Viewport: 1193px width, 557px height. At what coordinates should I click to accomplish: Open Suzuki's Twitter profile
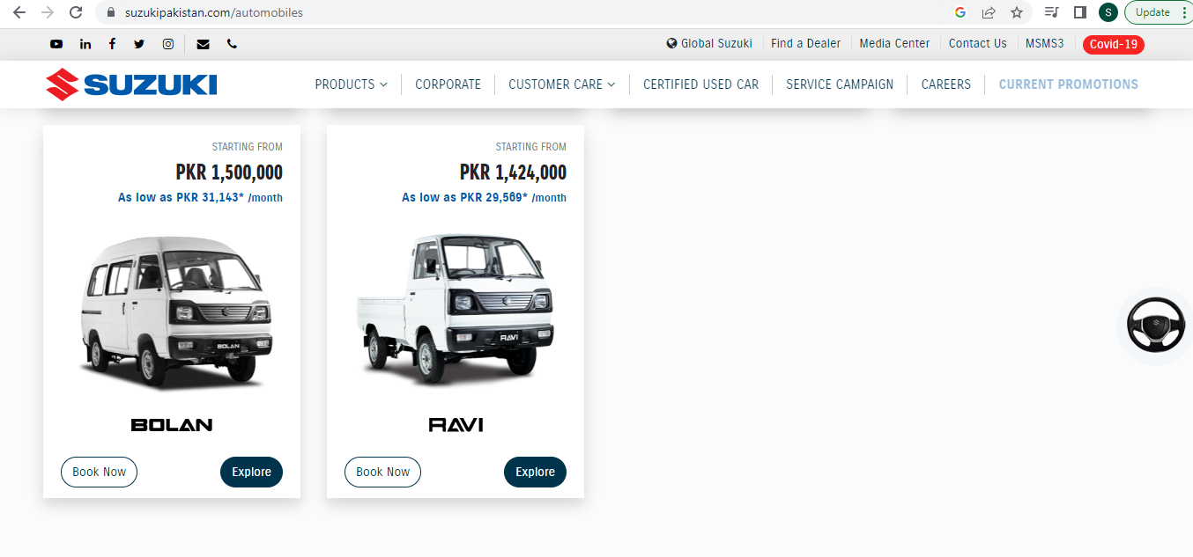coord(139,44)
